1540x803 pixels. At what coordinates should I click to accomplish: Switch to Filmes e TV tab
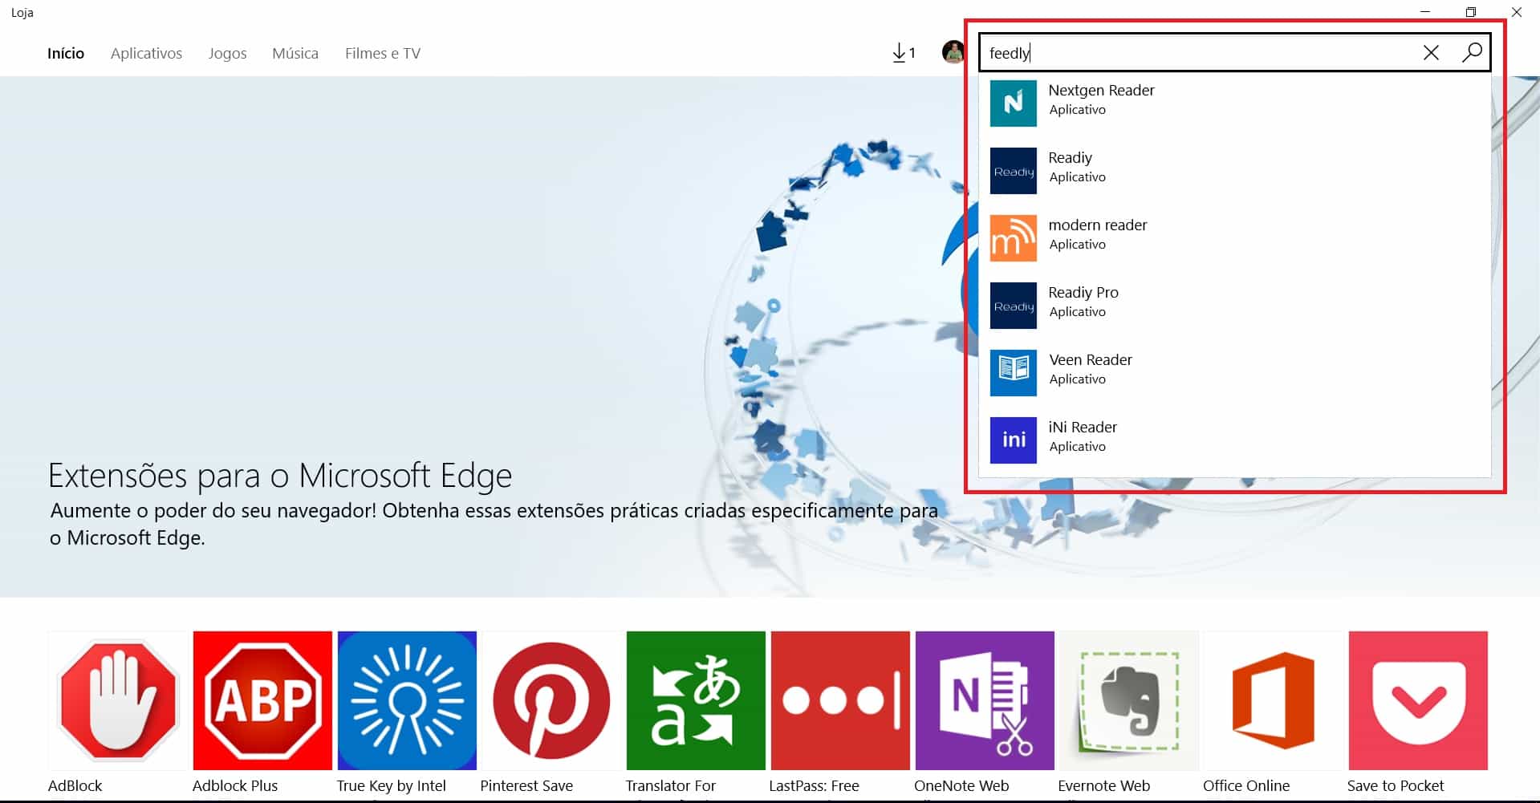383,53
